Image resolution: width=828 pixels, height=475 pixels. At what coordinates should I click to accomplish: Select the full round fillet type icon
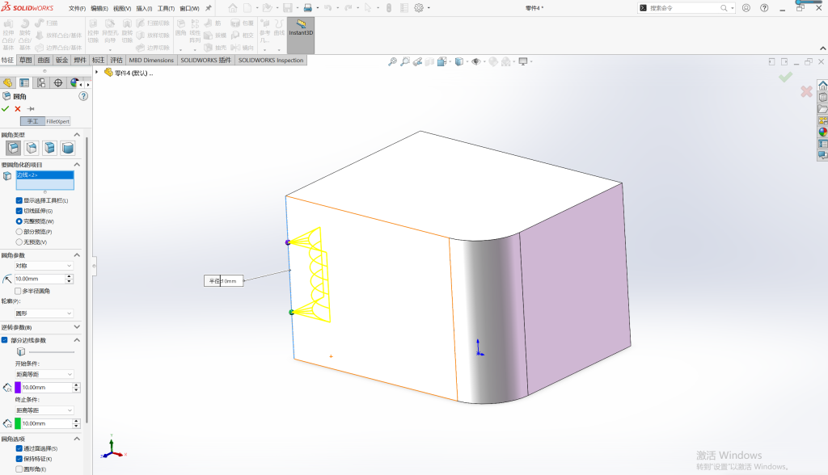pyautogui.click(x=68, y=148)
